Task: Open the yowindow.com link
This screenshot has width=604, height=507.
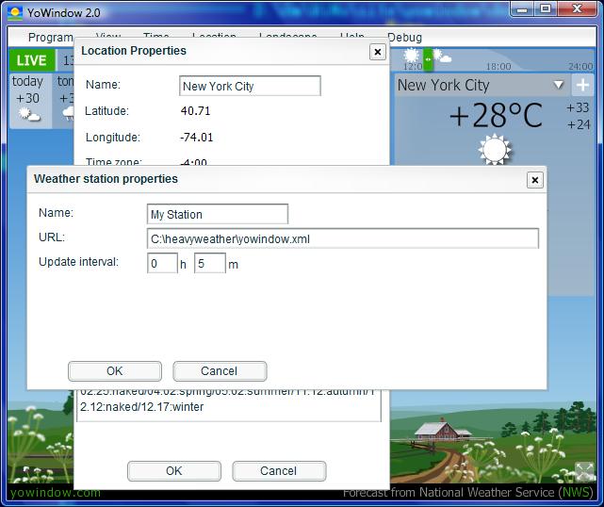Action: (x=55, y=492)
